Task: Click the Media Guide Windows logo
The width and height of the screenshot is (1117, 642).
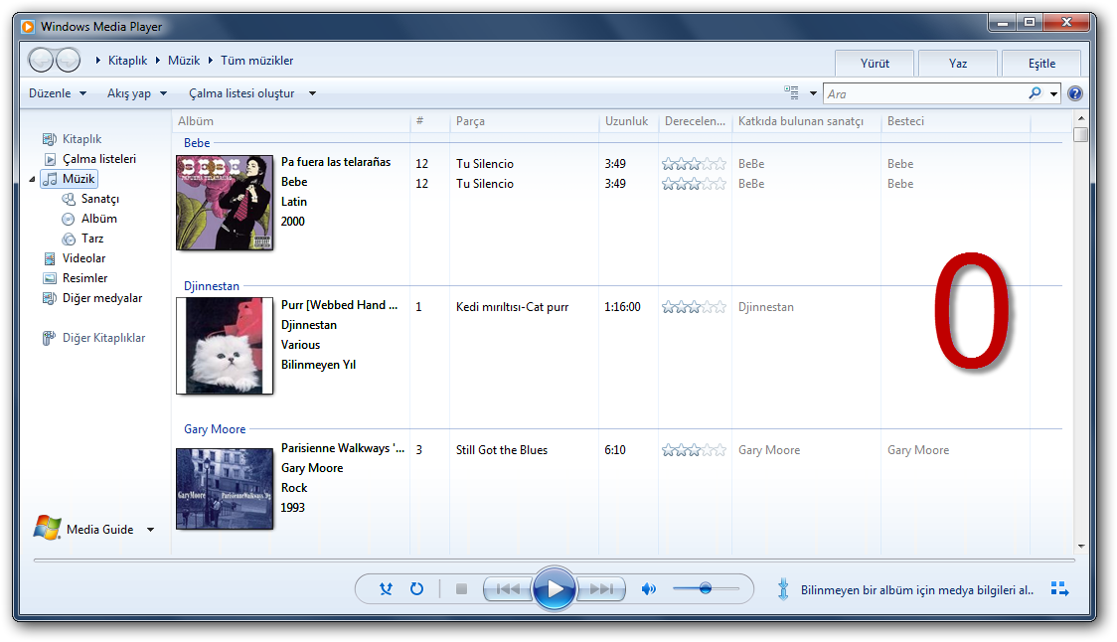Action: [x=47, y=528]
